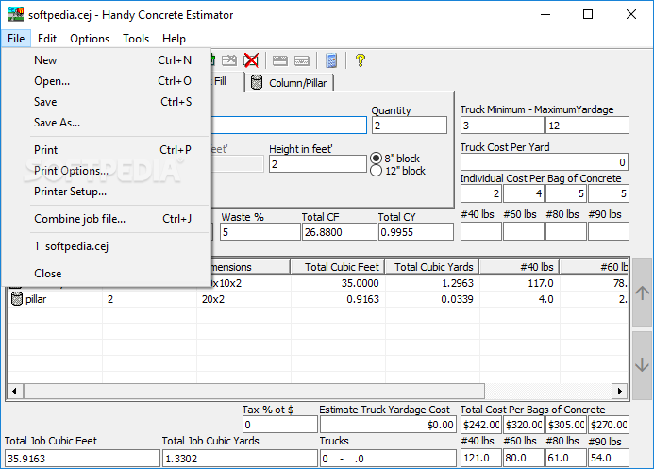Click the $320.00 total cost field
The height and width of the screenshot is (469, 654).
(x=524, y=425)
